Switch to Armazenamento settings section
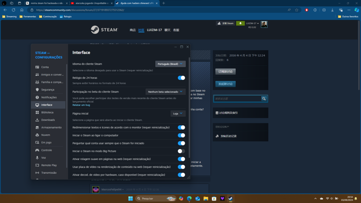 [51, 128]
